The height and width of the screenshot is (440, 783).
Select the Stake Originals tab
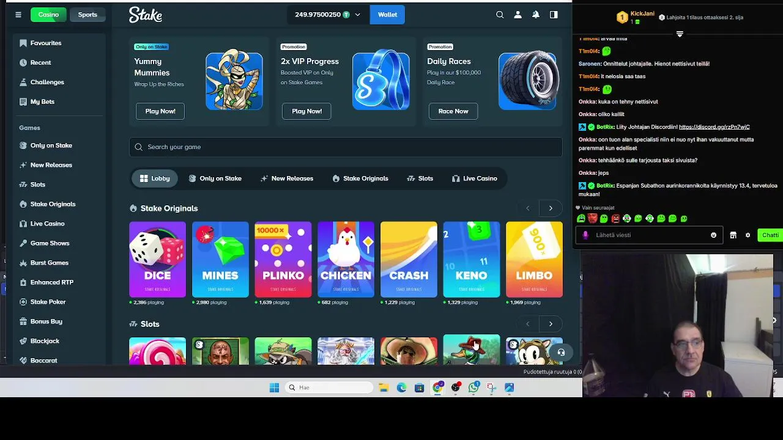pyautogui.click(x=360, y=178)
